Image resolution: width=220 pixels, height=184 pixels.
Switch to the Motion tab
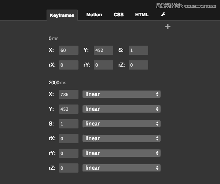(94, 15)
